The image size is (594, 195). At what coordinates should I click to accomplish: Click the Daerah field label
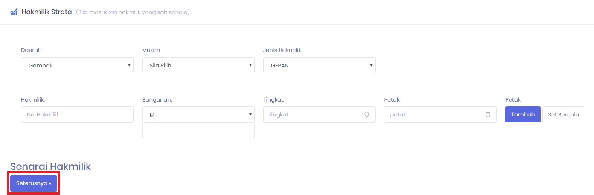[x=31, y=50]
